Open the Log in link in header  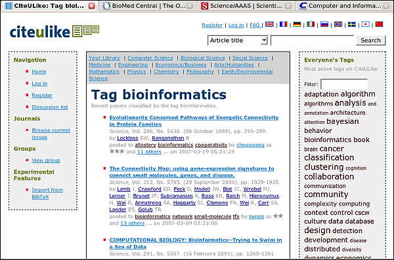click(x=236, y=25)
